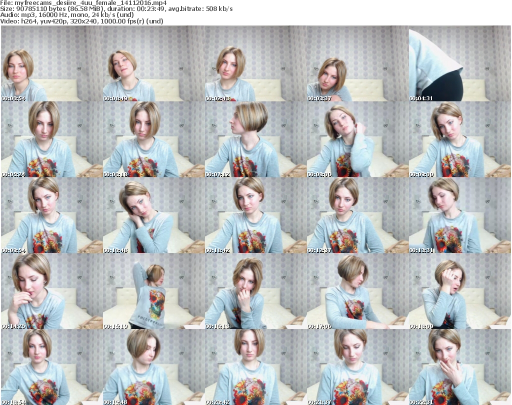Click the File name header line
This screenshot has width=512, height=405.
coord(83,3)
